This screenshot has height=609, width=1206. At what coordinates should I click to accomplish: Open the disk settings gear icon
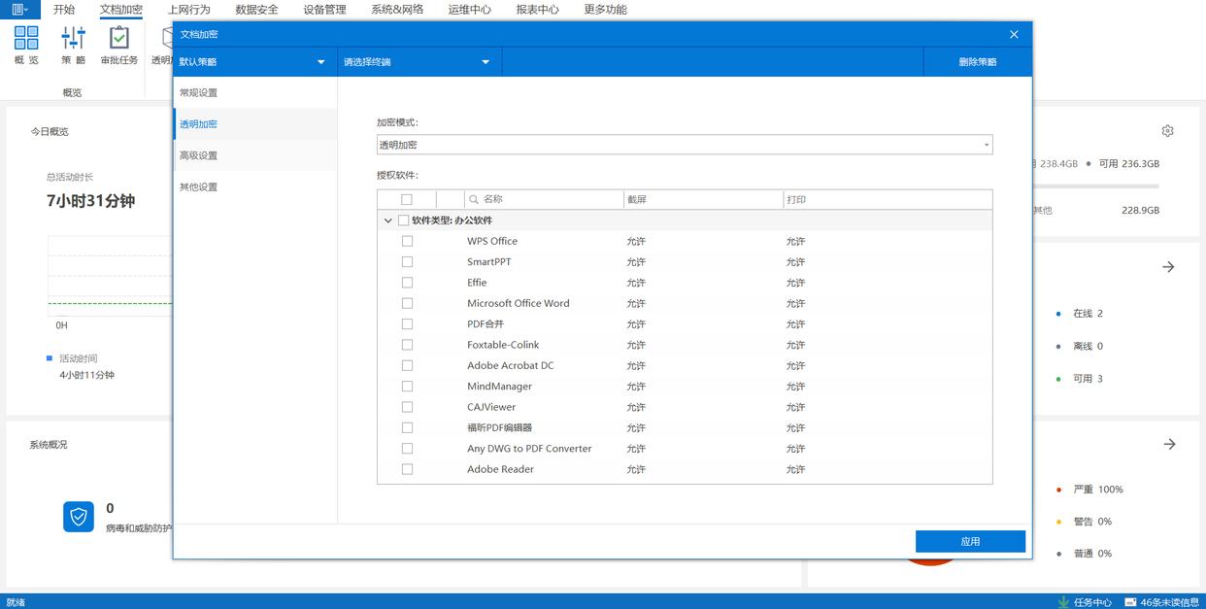point(1167,131)
